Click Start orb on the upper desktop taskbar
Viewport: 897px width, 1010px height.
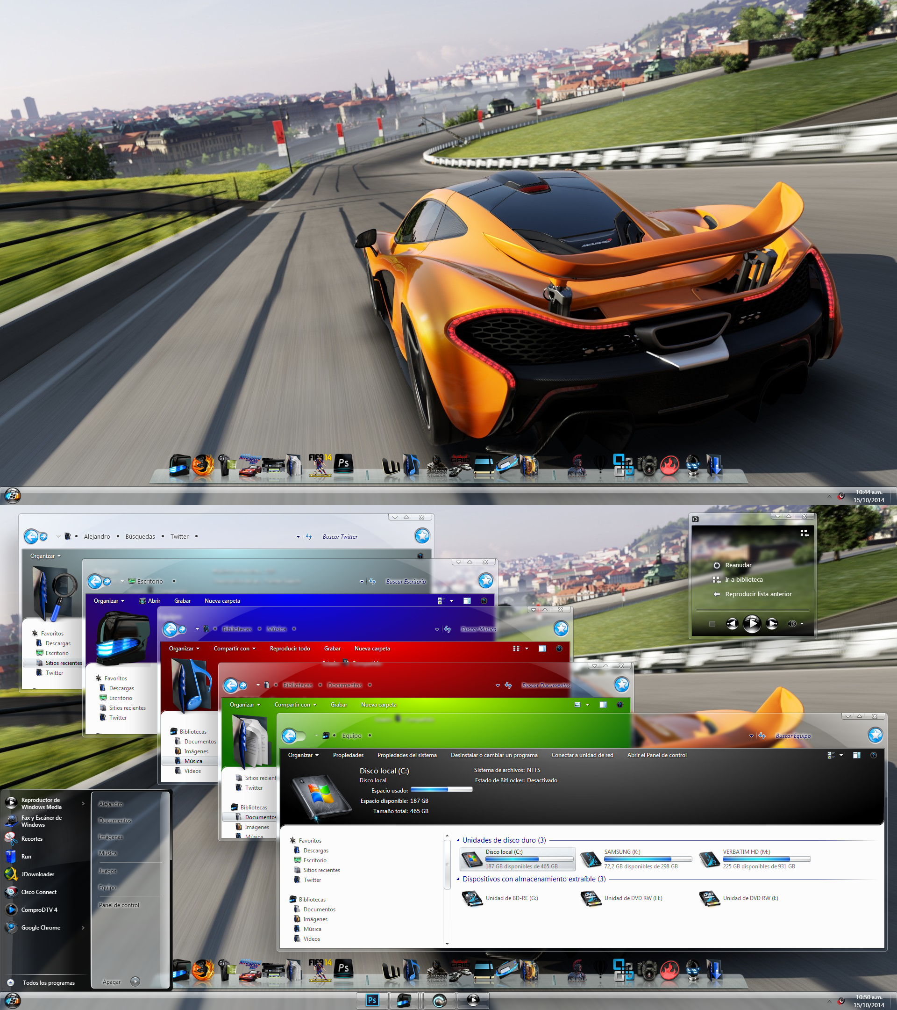[x=12, y=495]
